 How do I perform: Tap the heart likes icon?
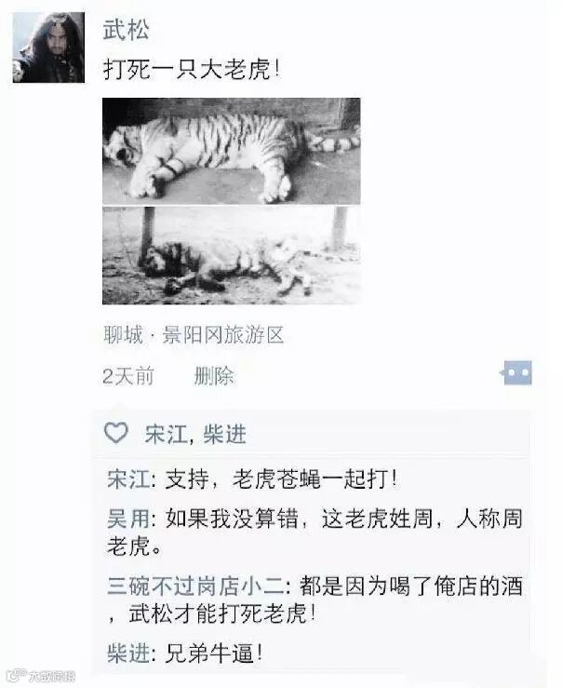tap(116, 434)
